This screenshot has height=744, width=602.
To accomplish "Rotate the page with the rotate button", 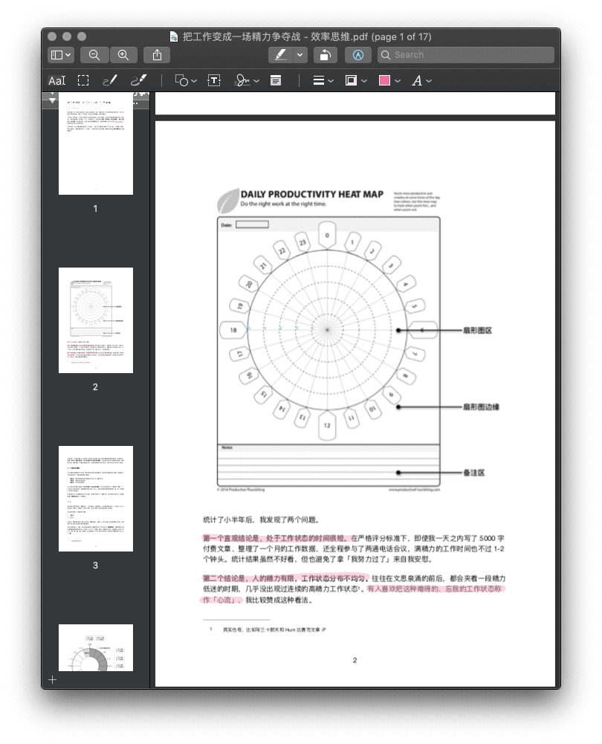I will click(x=325, y=55).
